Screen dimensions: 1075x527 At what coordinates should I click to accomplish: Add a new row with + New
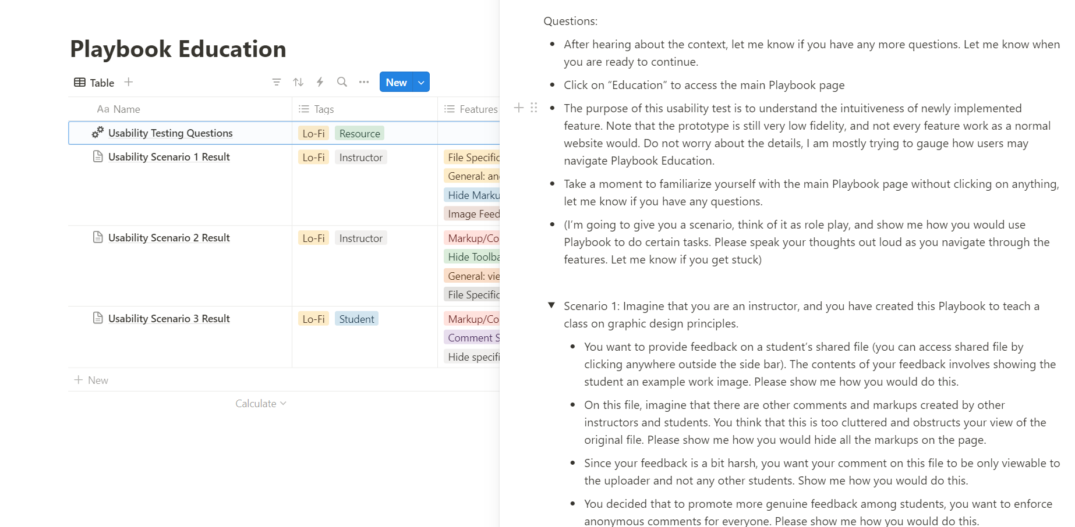91,380
